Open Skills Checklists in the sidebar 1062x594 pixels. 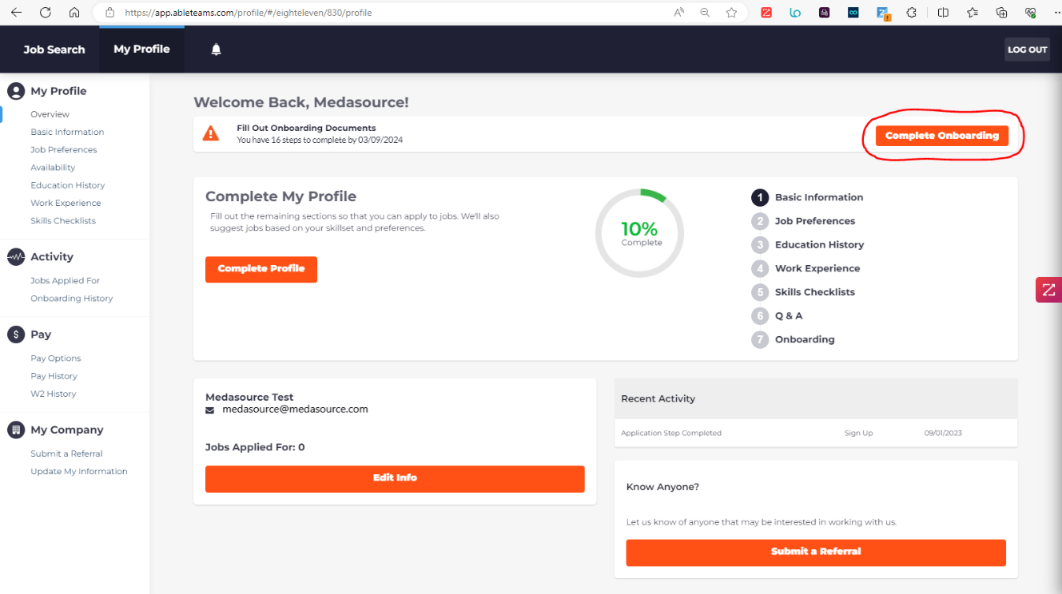(63, 220)
